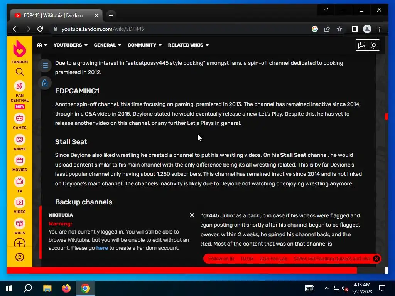
Task: Open the Movies section icon
Action: tap(19, 160)
